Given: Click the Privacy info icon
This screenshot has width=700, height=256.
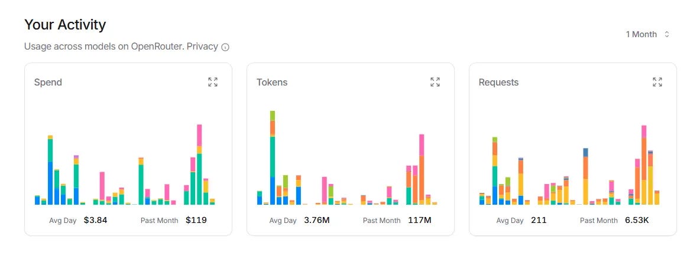Looking at the screenshot, I should pos(225,47).
